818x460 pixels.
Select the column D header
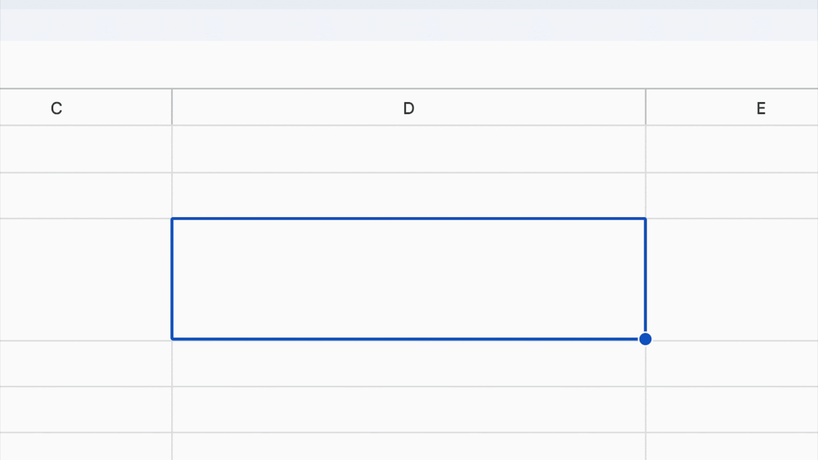(409, 107)
